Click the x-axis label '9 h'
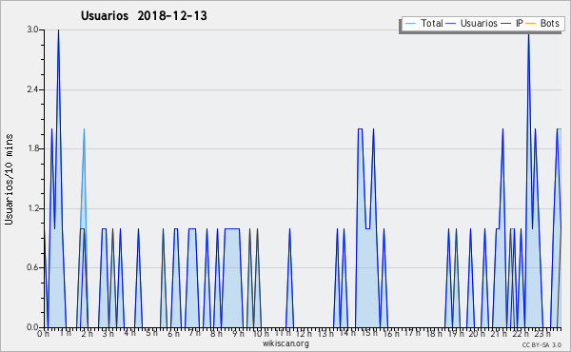 coord(239,333)
